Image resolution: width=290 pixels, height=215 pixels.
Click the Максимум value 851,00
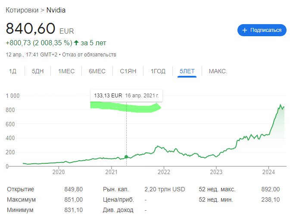73,199
